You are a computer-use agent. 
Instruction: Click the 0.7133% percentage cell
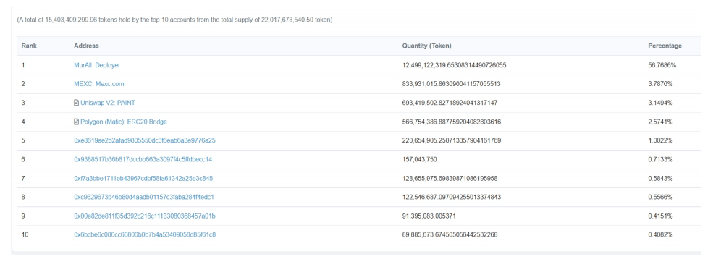pyautogui.click(x=661, y=160)
